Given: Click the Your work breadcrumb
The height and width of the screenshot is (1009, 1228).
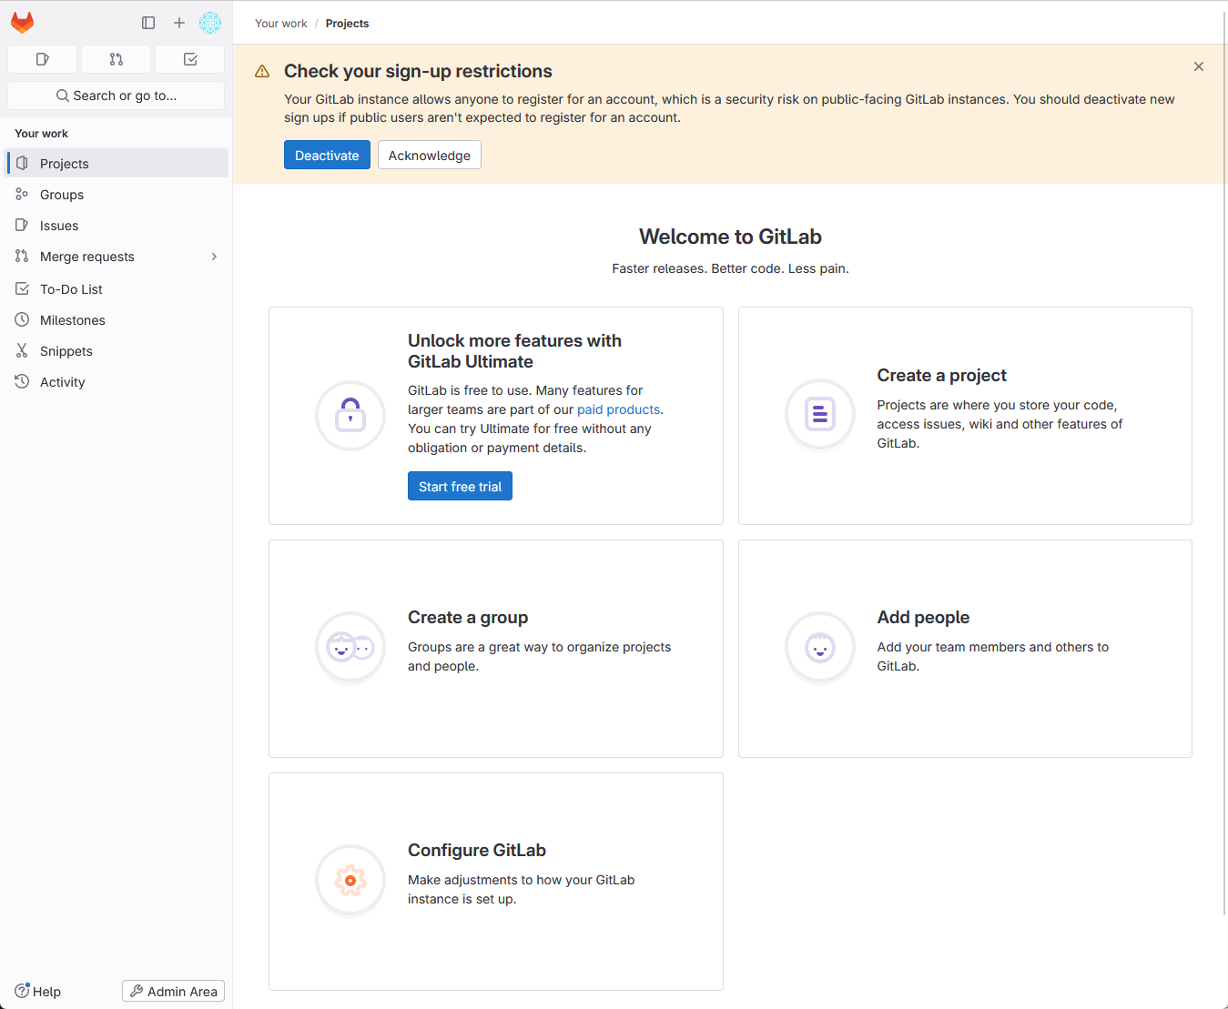Looking at the screenshot, I should coord(281,24).
